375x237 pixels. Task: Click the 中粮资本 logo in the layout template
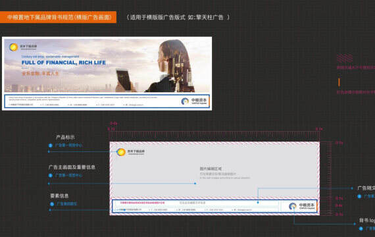(x=302, y=206)
